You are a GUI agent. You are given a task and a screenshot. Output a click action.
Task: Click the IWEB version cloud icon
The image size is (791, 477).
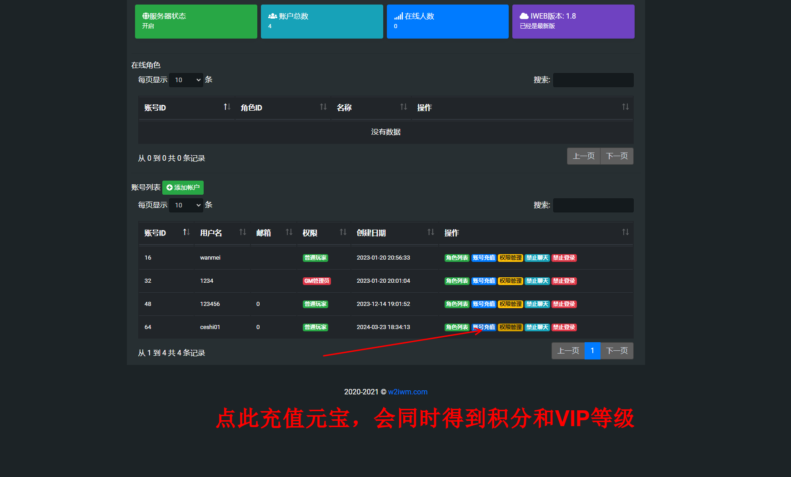524,16
